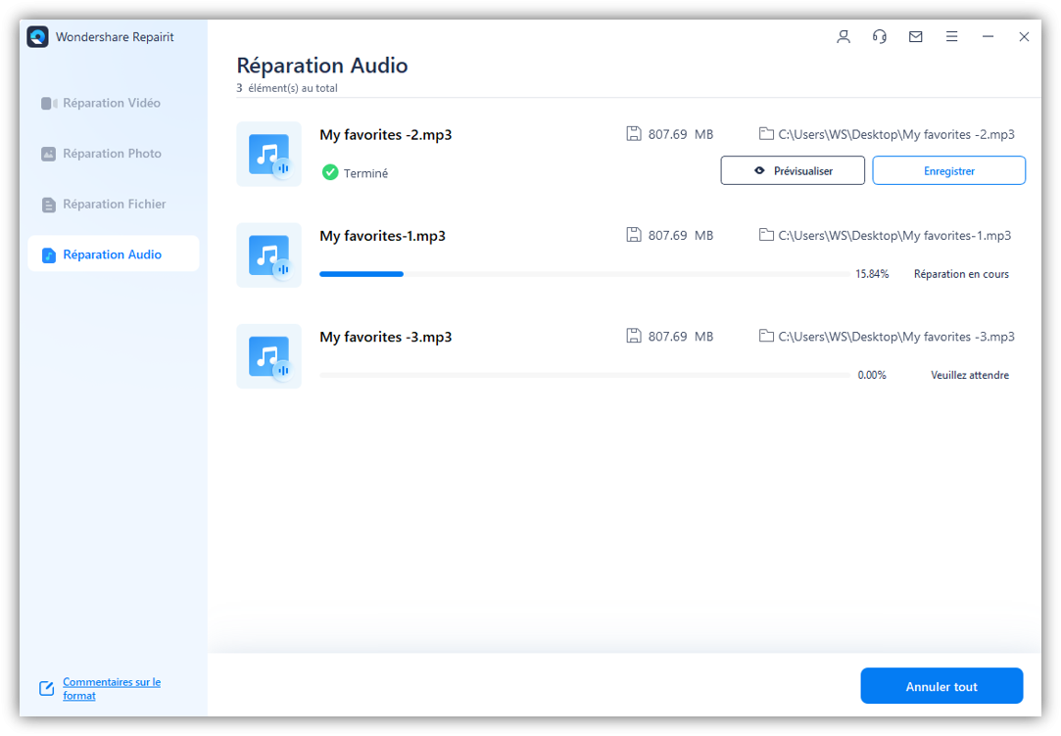Viewport: 1061px width, 736px height.
Task: Click folder icon beside My favorites -3.mp3 path
Action: pyautogui.click(x=766, y=336)
